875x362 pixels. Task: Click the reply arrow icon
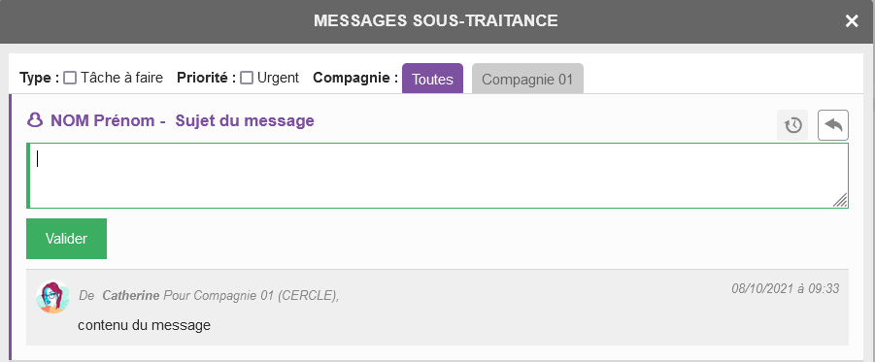(x=833, y=125)
